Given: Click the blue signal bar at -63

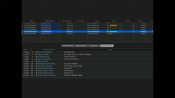Looking at the screenshot, I should [x=113, y=32].
